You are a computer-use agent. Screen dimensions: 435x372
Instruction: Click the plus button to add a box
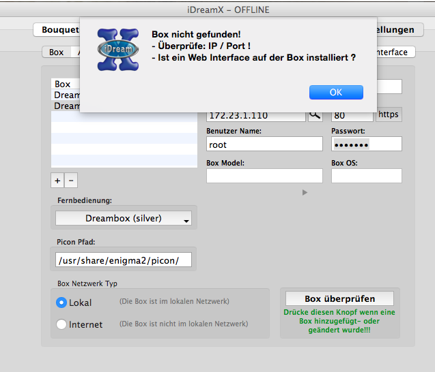click(57, 181)
